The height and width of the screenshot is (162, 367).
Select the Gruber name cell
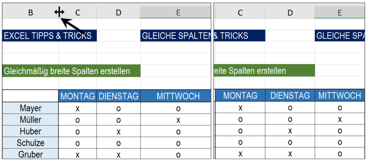coord(30,154)
